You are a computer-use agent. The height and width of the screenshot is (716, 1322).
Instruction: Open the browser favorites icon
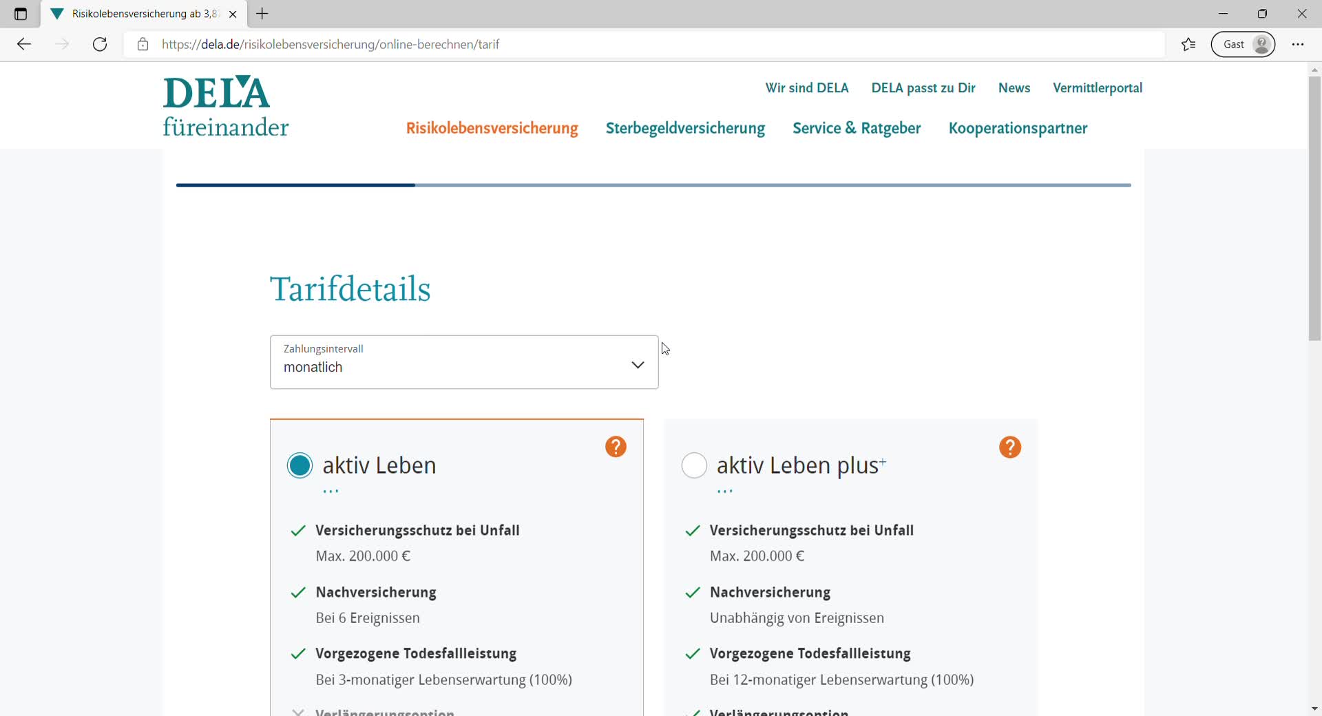coord(1188,45)
